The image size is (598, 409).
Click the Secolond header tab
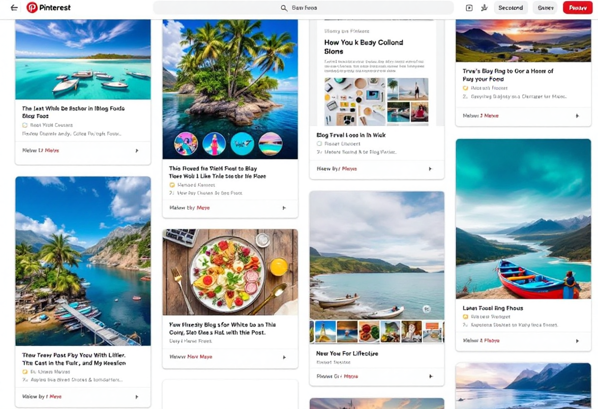[x=510, y=8]
